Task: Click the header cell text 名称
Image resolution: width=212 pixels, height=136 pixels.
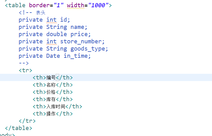Action: point(51,85)
